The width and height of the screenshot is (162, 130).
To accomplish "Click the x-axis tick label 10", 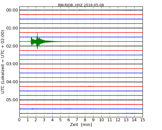I will 101,120.
